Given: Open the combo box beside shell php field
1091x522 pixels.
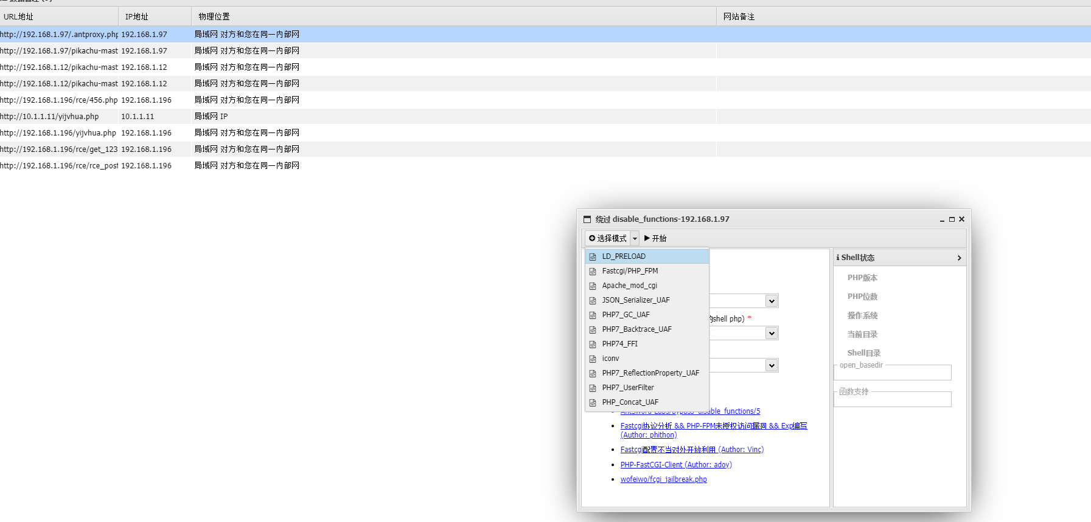Looking at the screenshot, I should 772,333.
